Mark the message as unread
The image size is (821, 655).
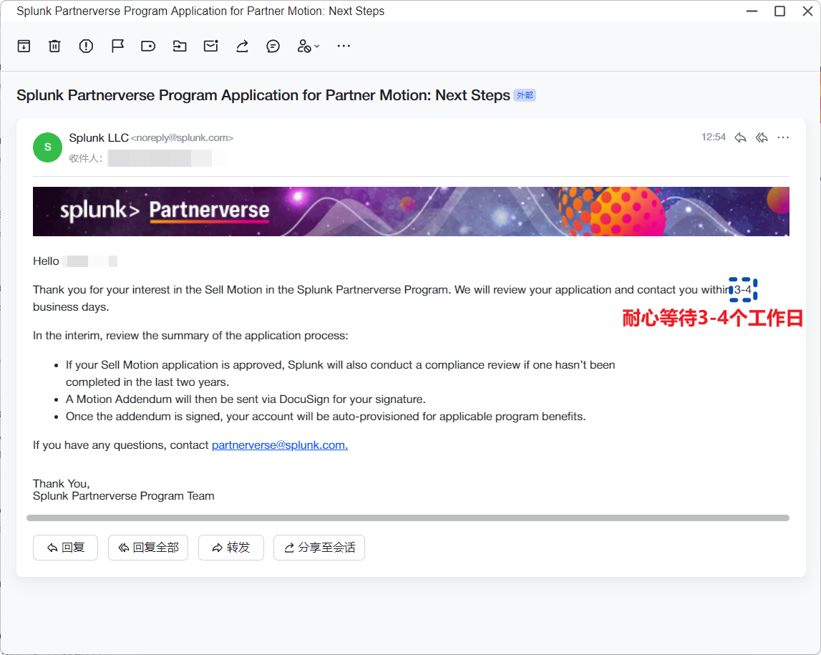coord(210,46)
